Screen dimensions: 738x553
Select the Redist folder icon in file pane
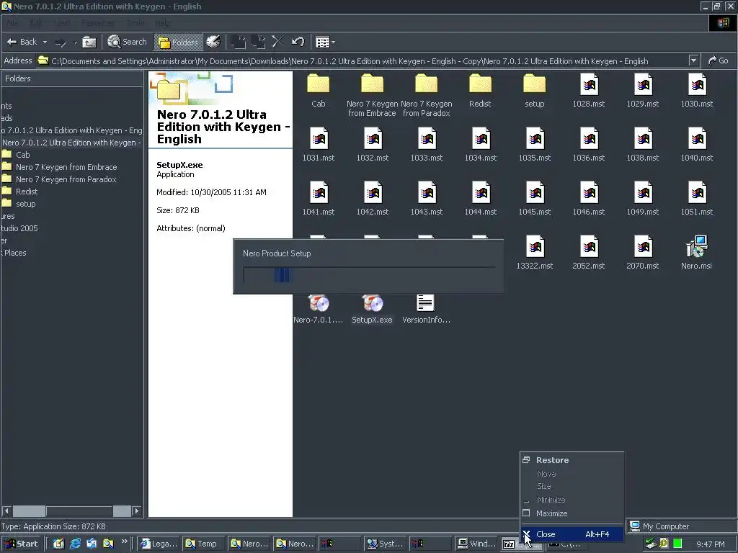480,85
